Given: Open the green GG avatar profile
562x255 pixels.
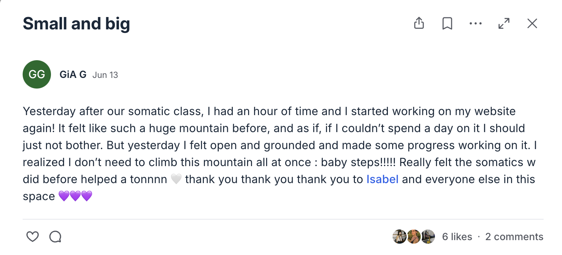Looking at the screenshot, I should (x=37, y=74).
